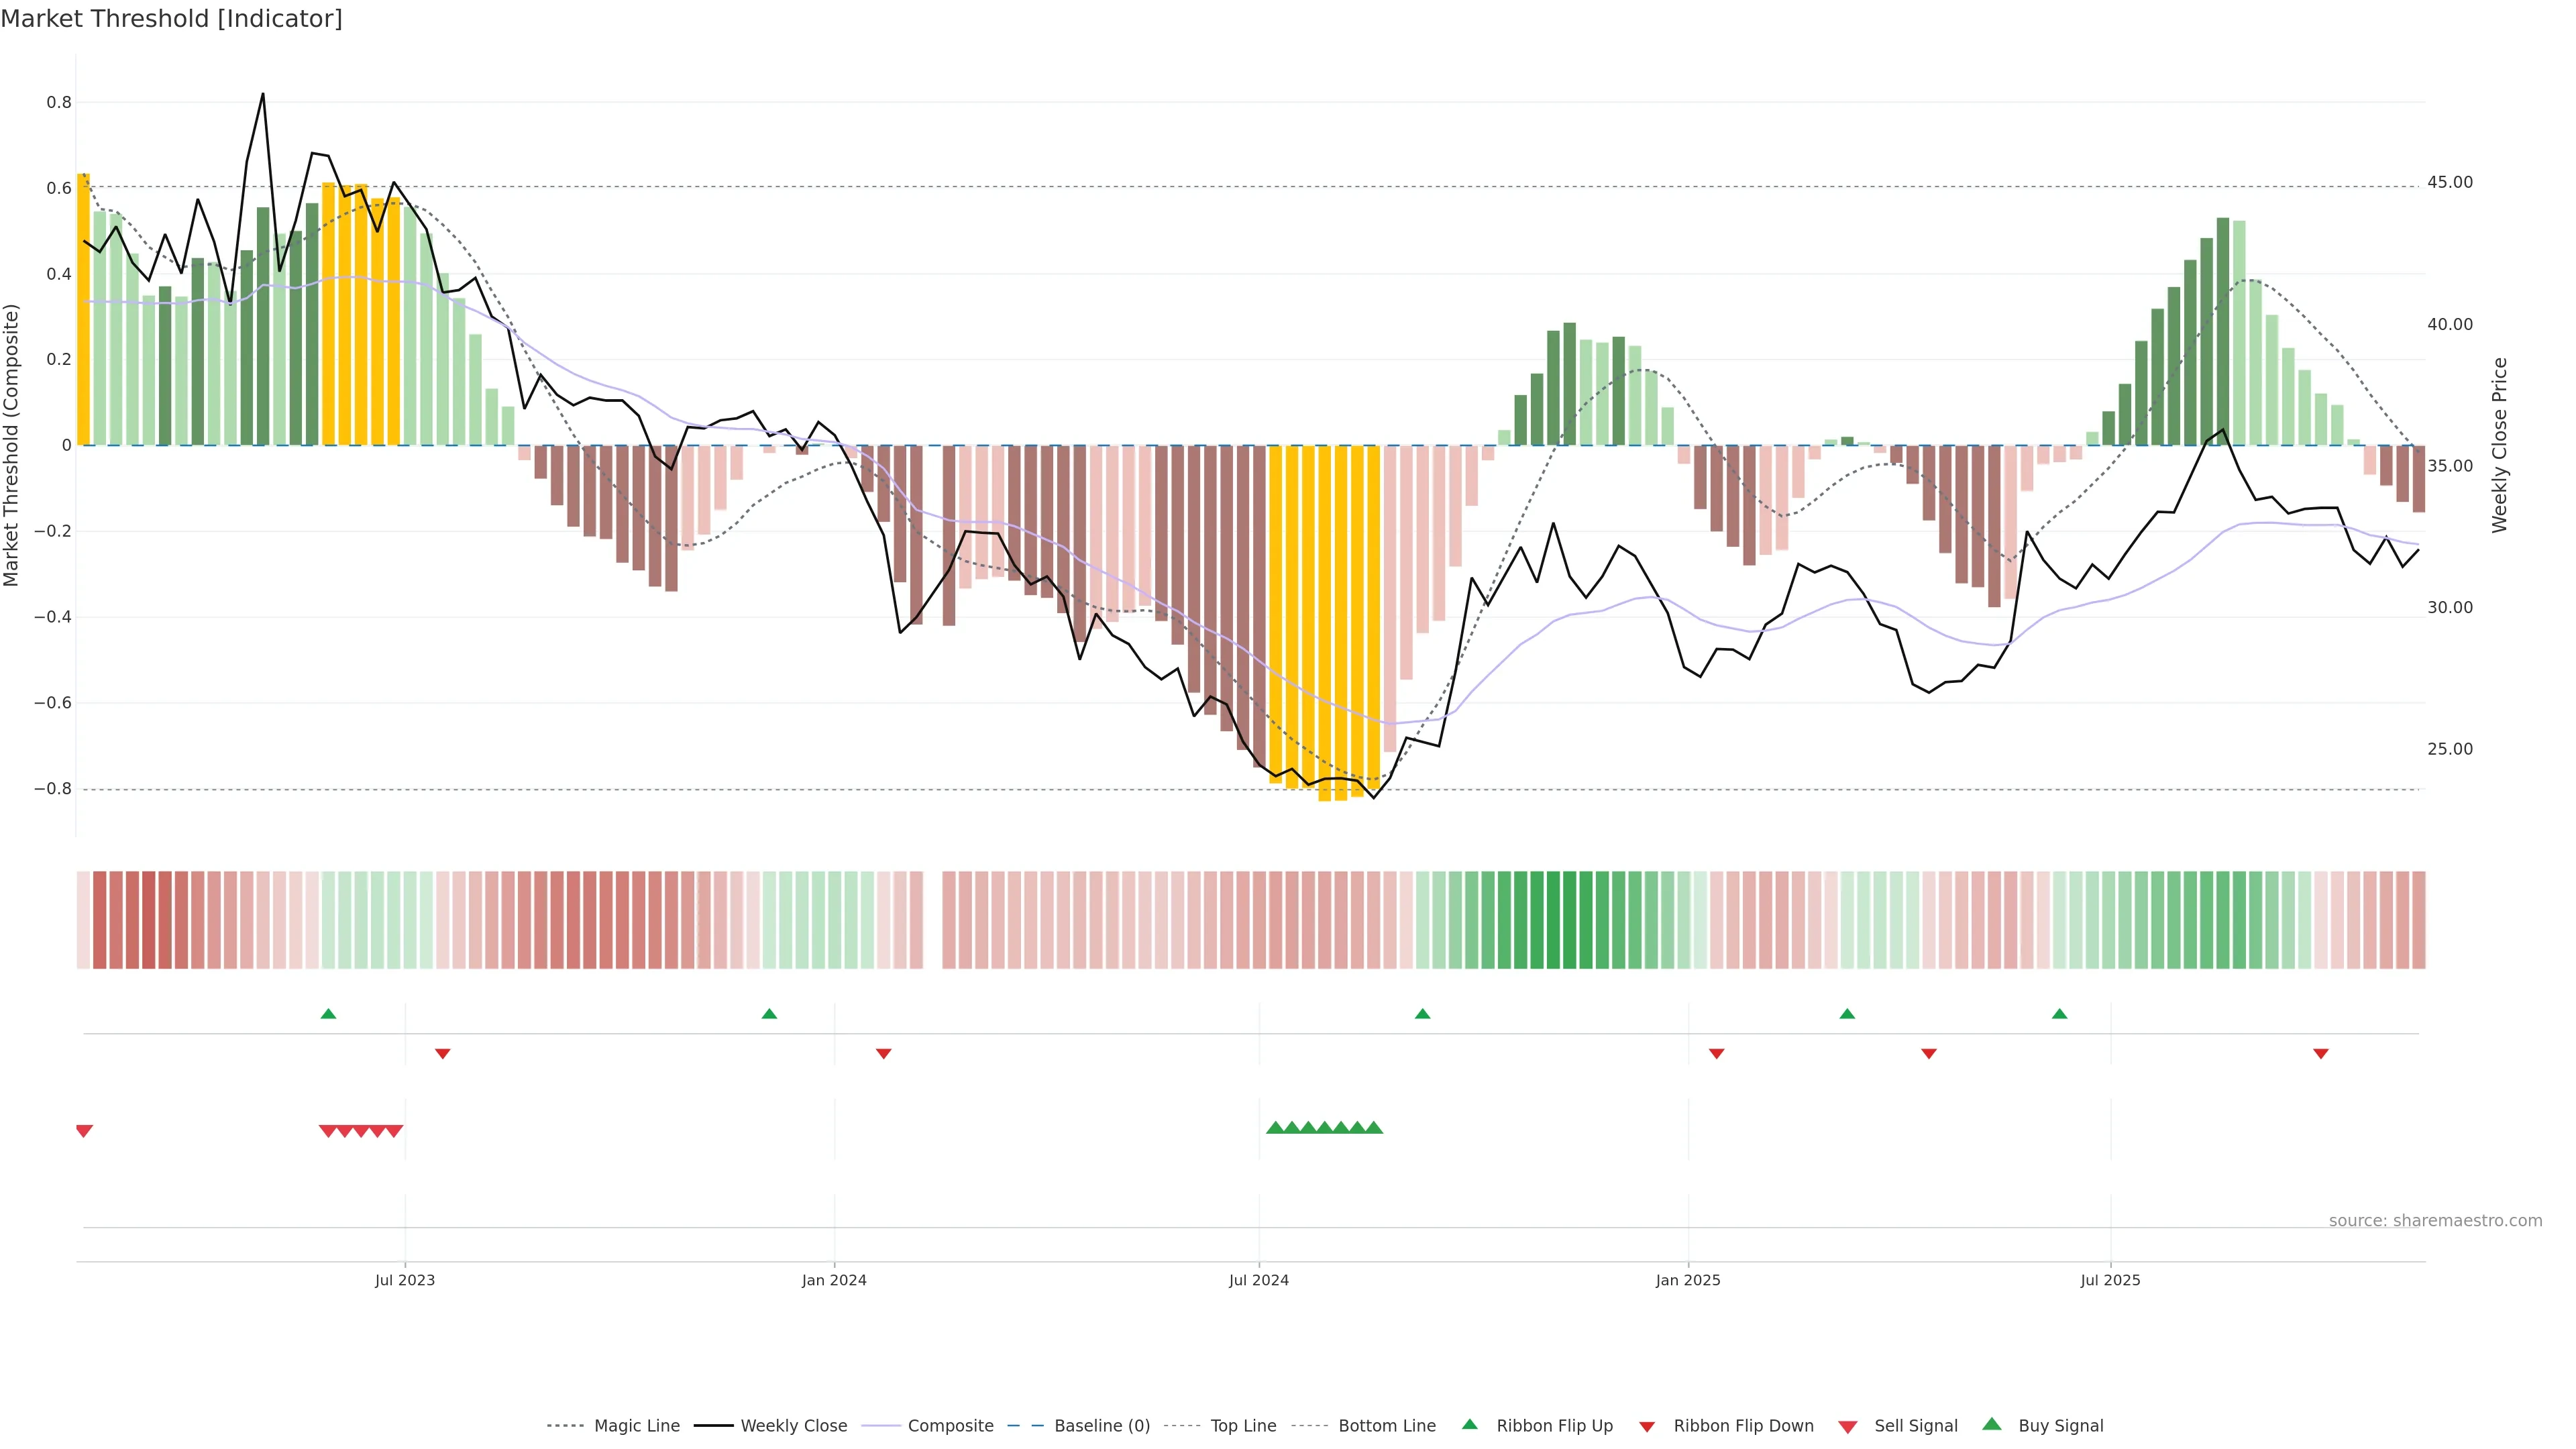Click the Sell Signal legend triangle icon
Screen dimensions: 2576x1449
point(1848,1427)
